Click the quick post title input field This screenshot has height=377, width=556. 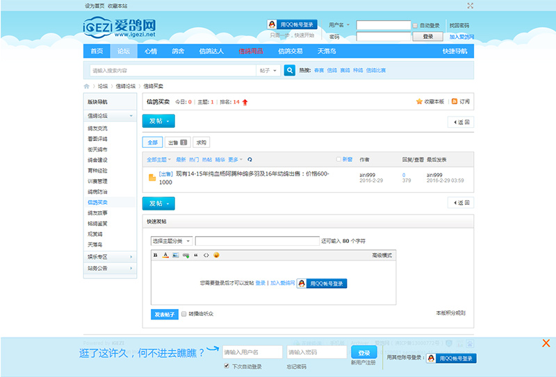pos(257,241)
